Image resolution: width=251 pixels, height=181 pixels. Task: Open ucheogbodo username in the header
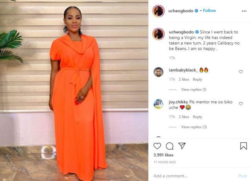point(181,11)
